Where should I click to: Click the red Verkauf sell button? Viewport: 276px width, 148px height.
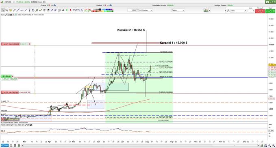(260, 11)
